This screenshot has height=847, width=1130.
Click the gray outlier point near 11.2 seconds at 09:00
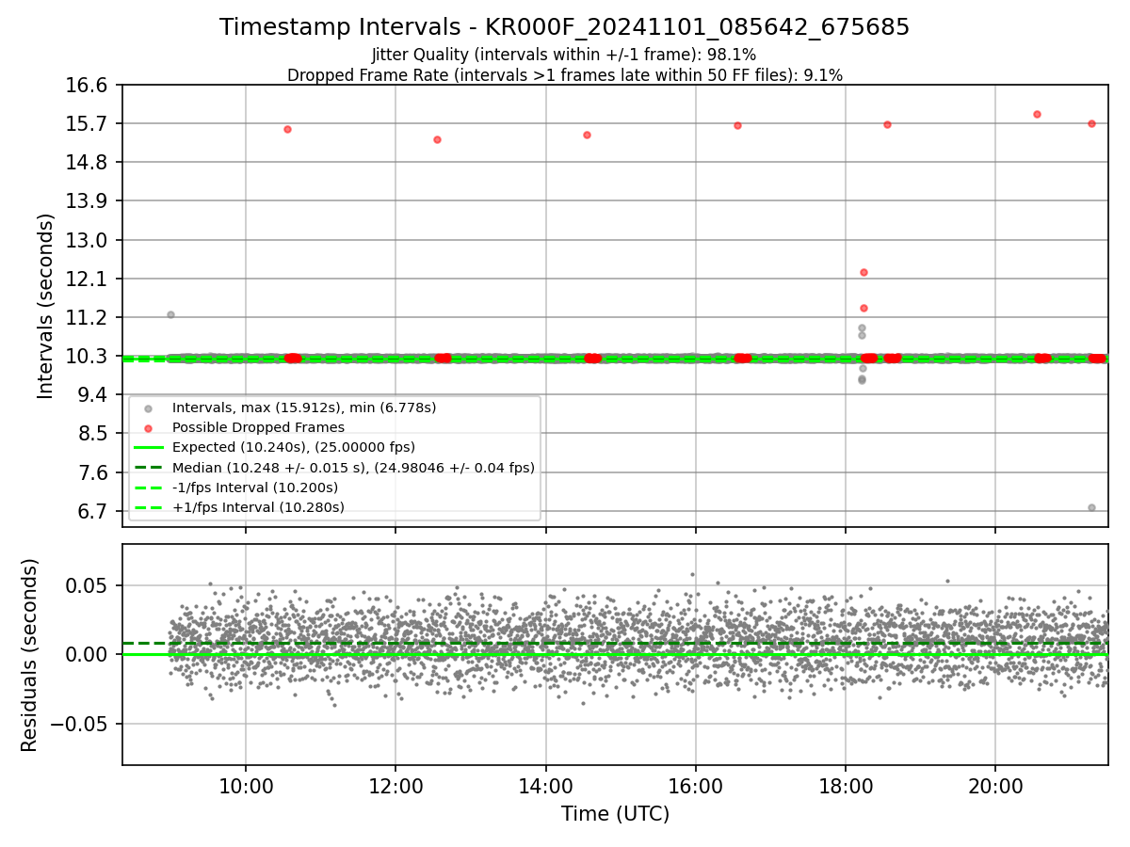coord(170,314)
